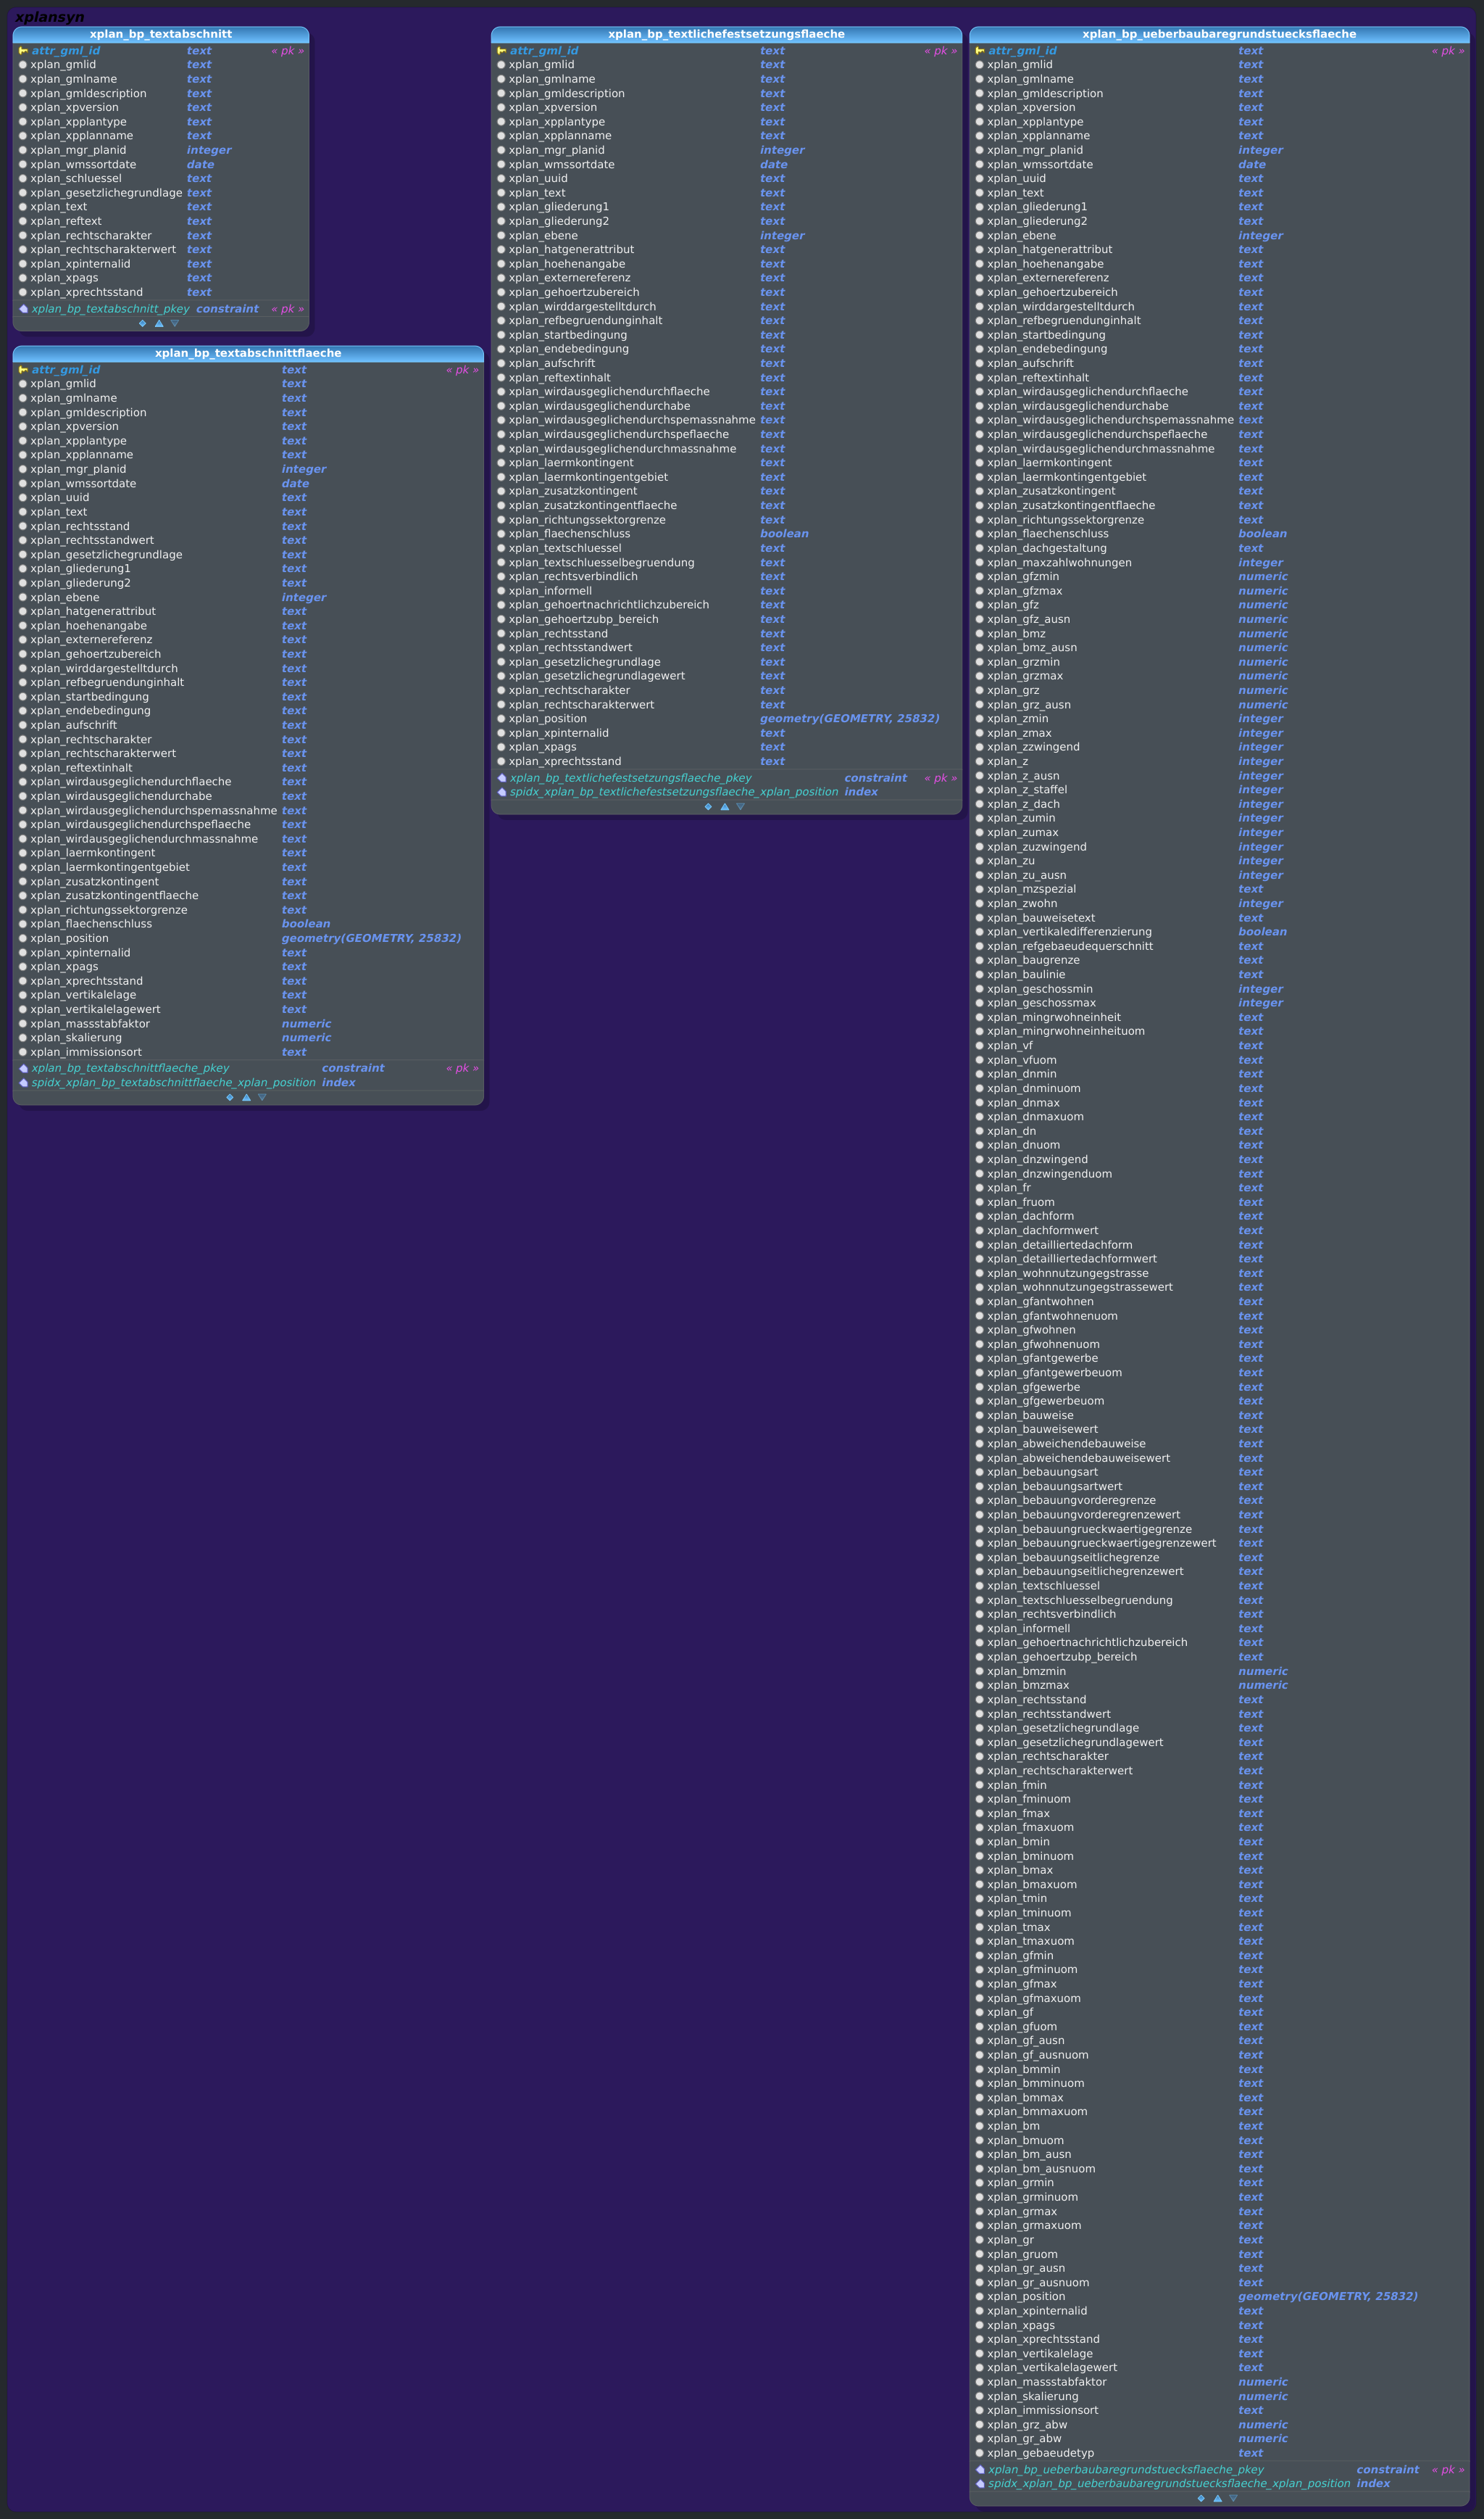This screenshot has width=1484, height=2519.
Task: Select the xplan_bp_textabschnittflaeche_pkey constraint name
Action: (x=130, y=1068)
